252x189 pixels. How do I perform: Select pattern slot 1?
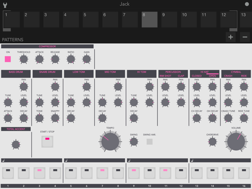12,19
